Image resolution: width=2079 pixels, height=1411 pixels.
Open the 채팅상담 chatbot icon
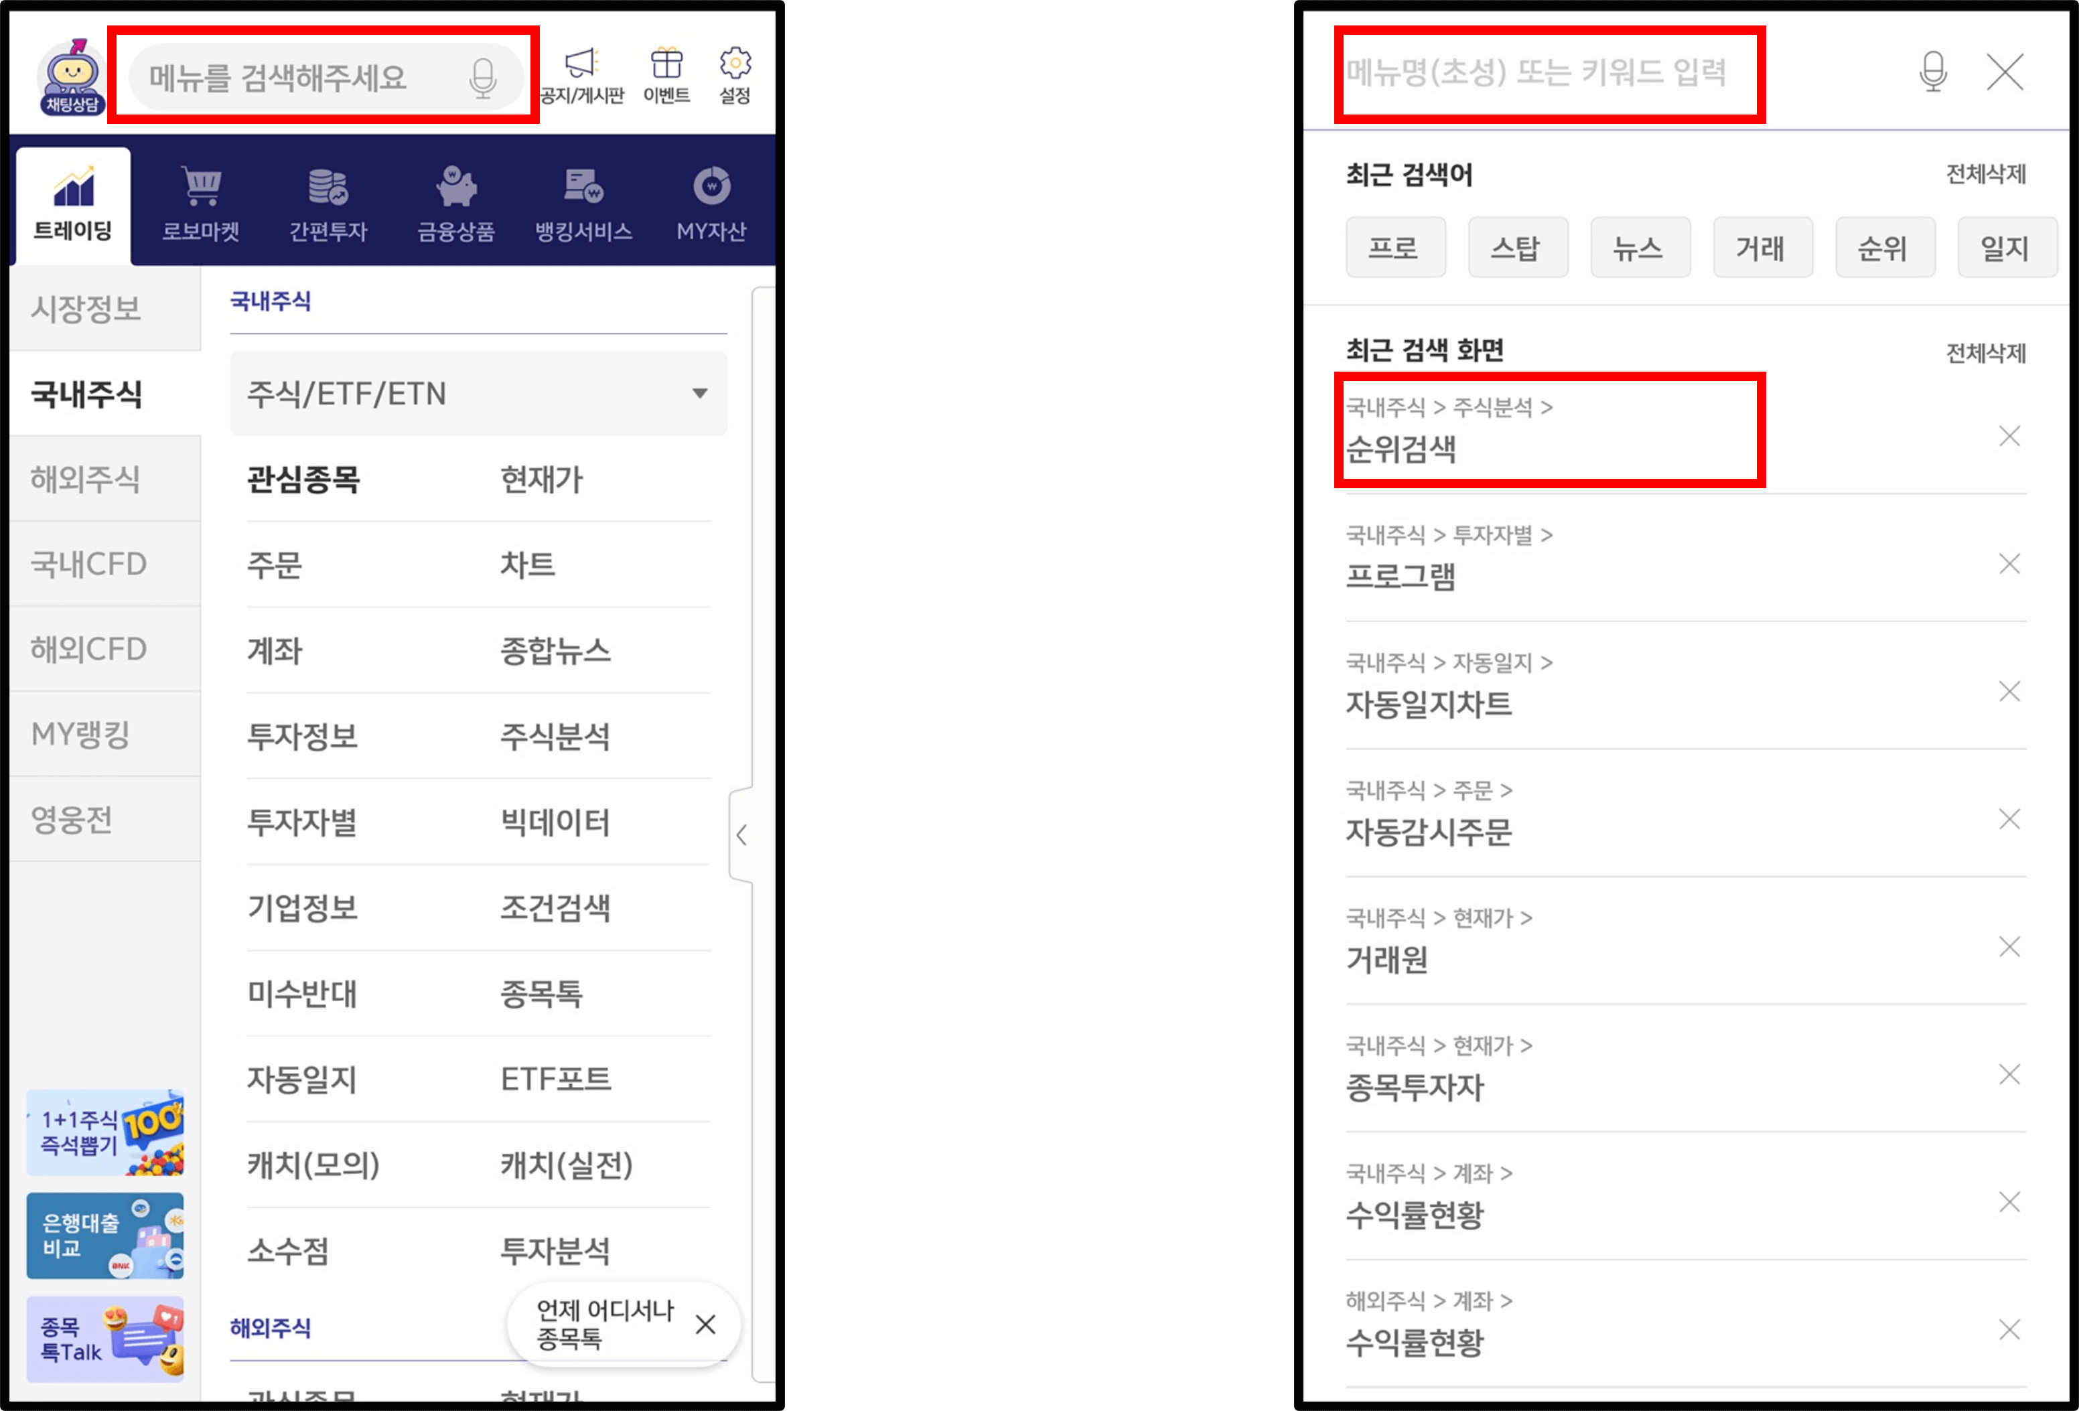[x=71, y=76]
